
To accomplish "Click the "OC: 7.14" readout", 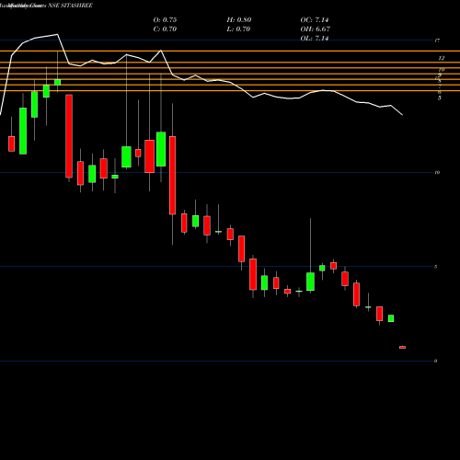I will (315, 20).
